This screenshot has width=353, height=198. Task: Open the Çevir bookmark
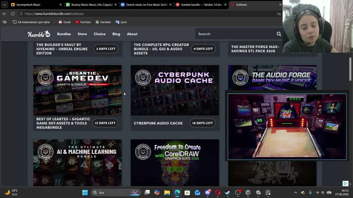click(121, 22)
